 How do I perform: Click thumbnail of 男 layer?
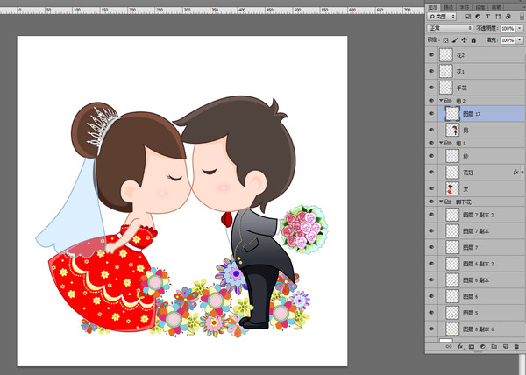[452, 130]
